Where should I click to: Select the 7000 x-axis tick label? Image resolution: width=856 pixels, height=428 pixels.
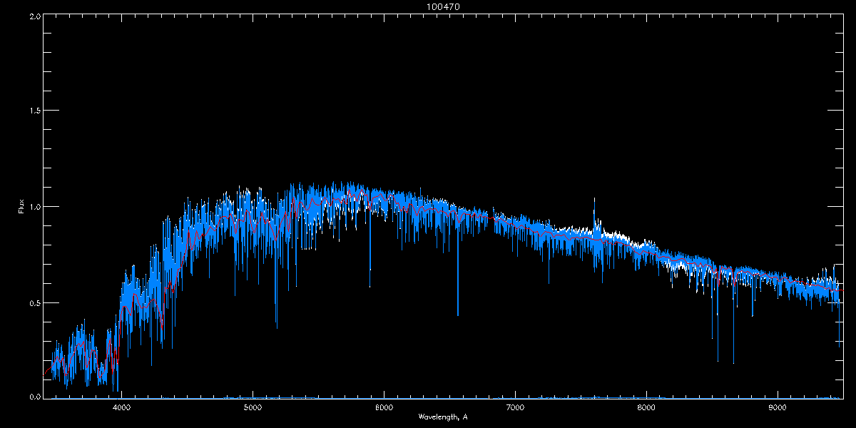point(514,408)
